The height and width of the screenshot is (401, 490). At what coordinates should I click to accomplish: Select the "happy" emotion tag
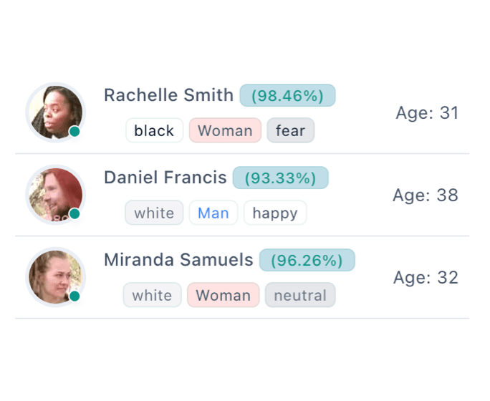tap(275, 213)
